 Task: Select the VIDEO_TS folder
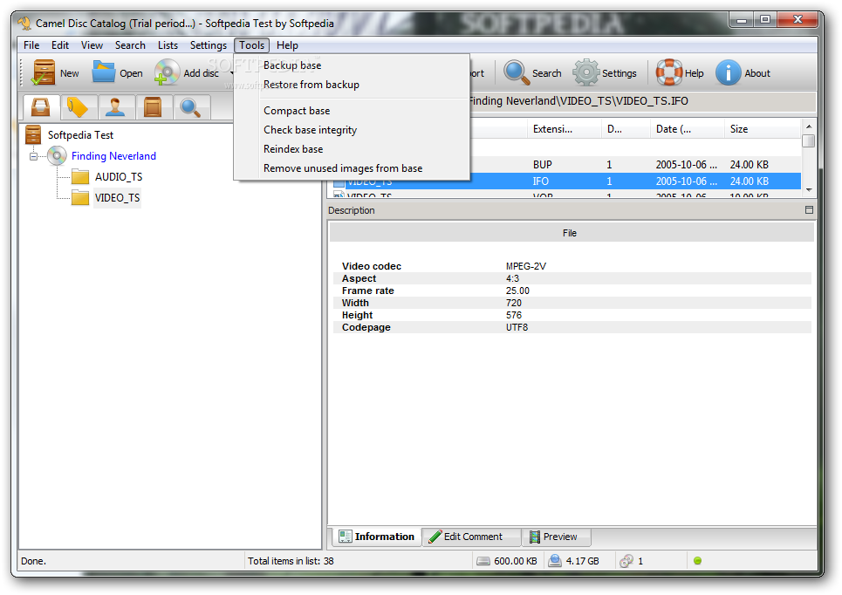point(117,198)
